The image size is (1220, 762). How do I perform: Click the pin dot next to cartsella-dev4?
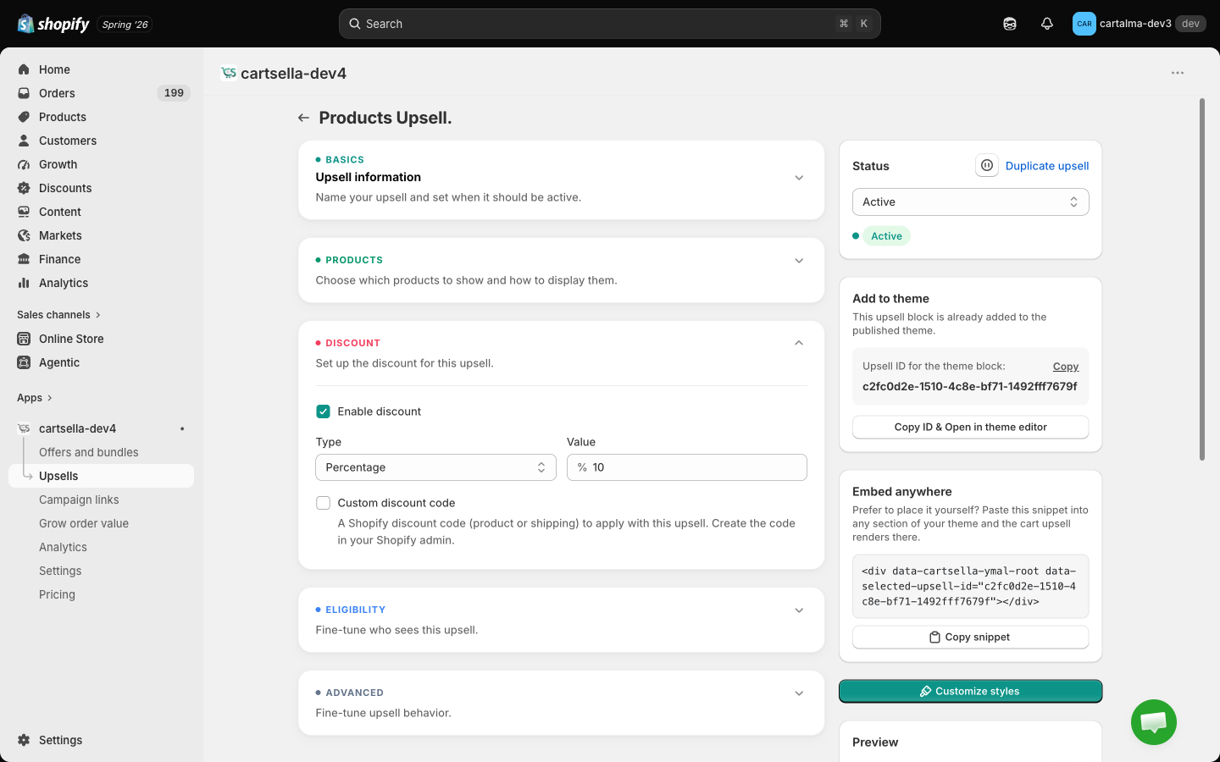pyautogui.click(x=182, y=428)
